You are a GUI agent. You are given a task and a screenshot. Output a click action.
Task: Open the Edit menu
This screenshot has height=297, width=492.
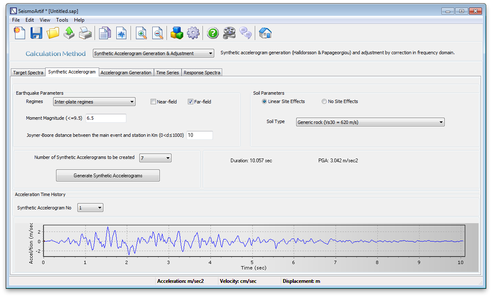coord(30,20)
